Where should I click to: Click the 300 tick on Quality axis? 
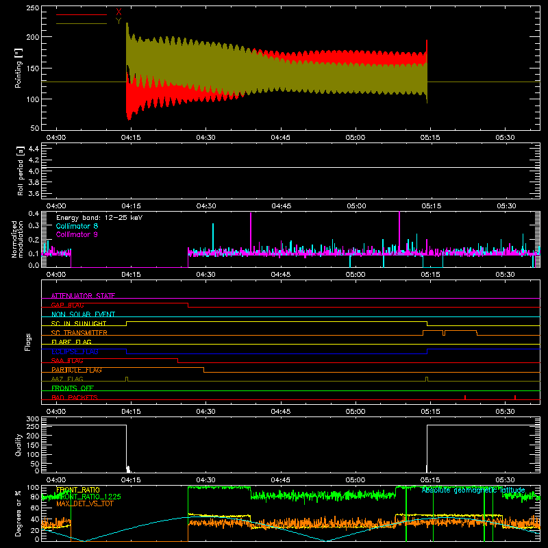pyautogui.click(x=32, y=419)
